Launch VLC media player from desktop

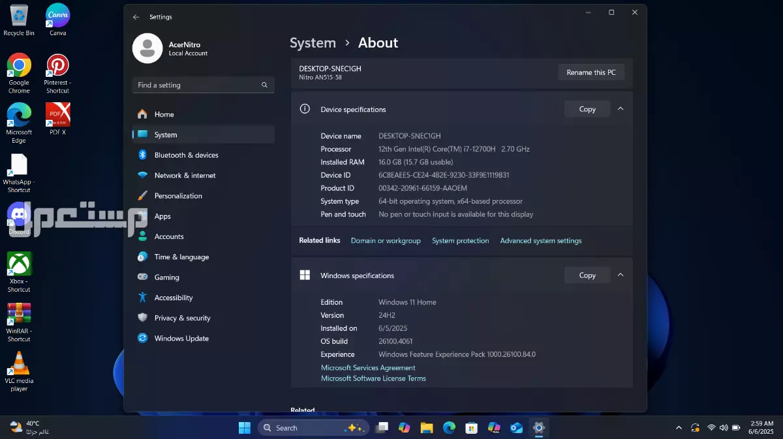(19, 372)
